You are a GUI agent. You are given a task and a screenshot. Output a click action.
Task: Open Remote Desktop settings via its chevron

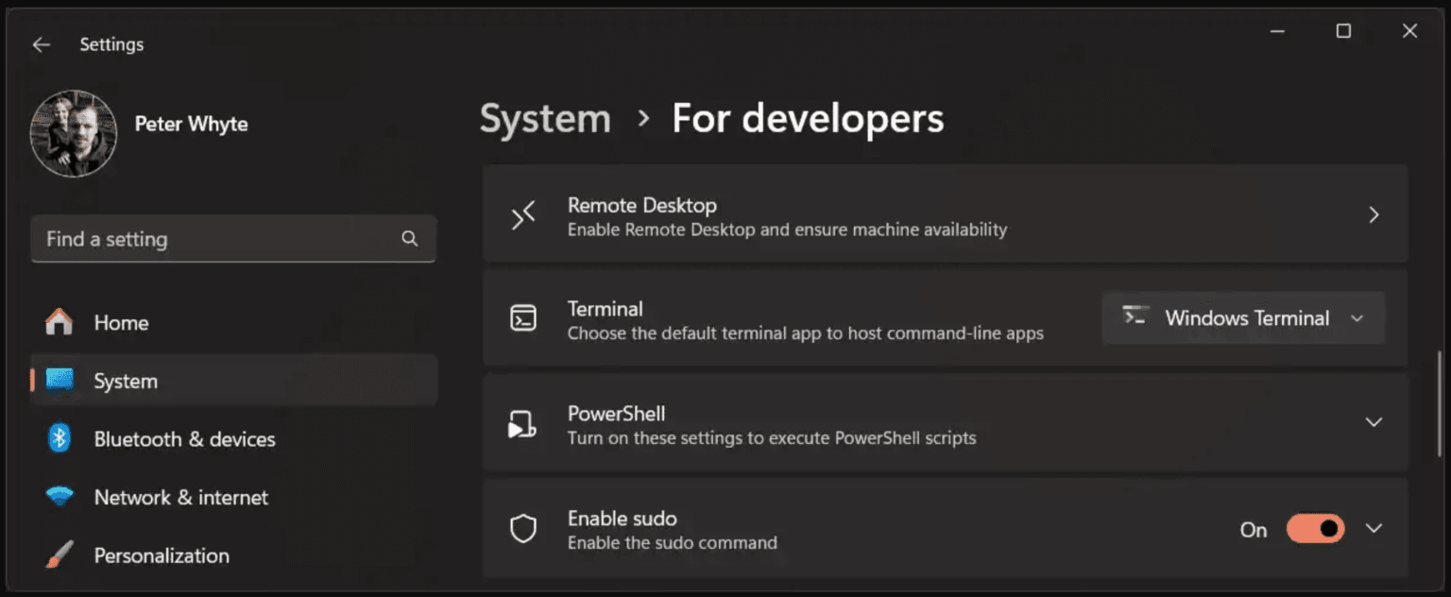1374,214
